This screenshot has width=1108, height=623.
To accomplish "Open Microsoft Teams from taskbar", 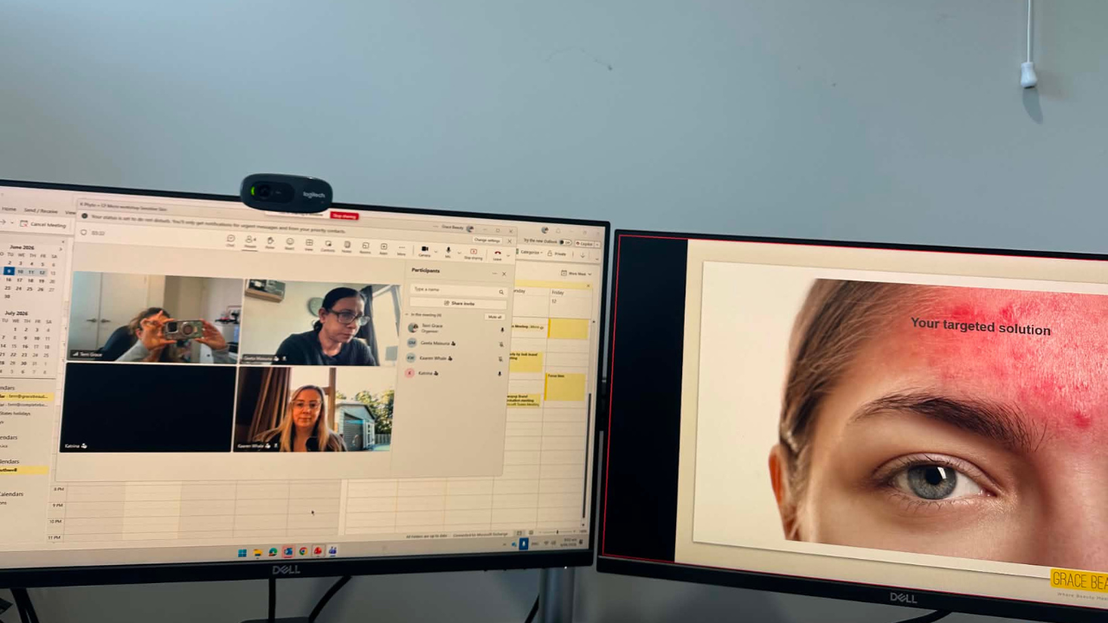I will [332, 550].
